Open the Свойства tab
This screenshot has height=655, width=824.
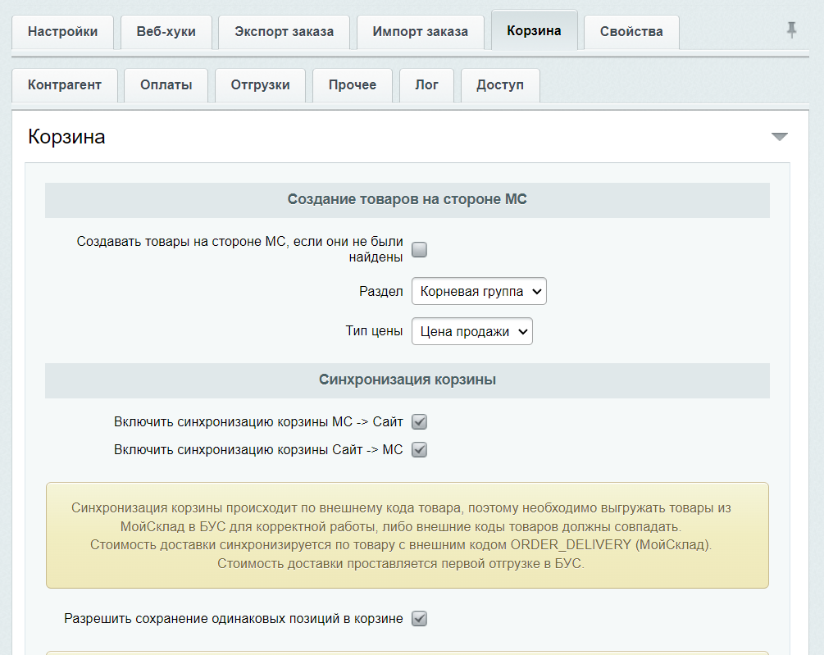pyautogui.click(x=631, y=32)
